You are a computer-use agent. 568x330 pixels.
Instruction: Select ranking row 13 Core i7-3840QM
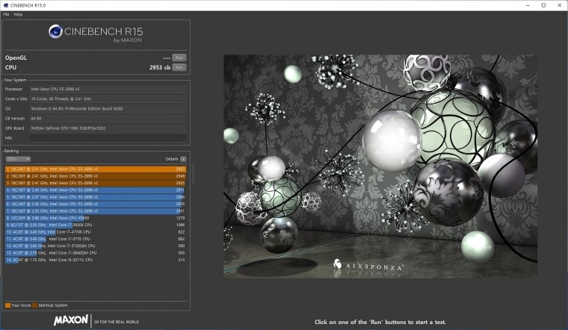(x=96, y=253)
